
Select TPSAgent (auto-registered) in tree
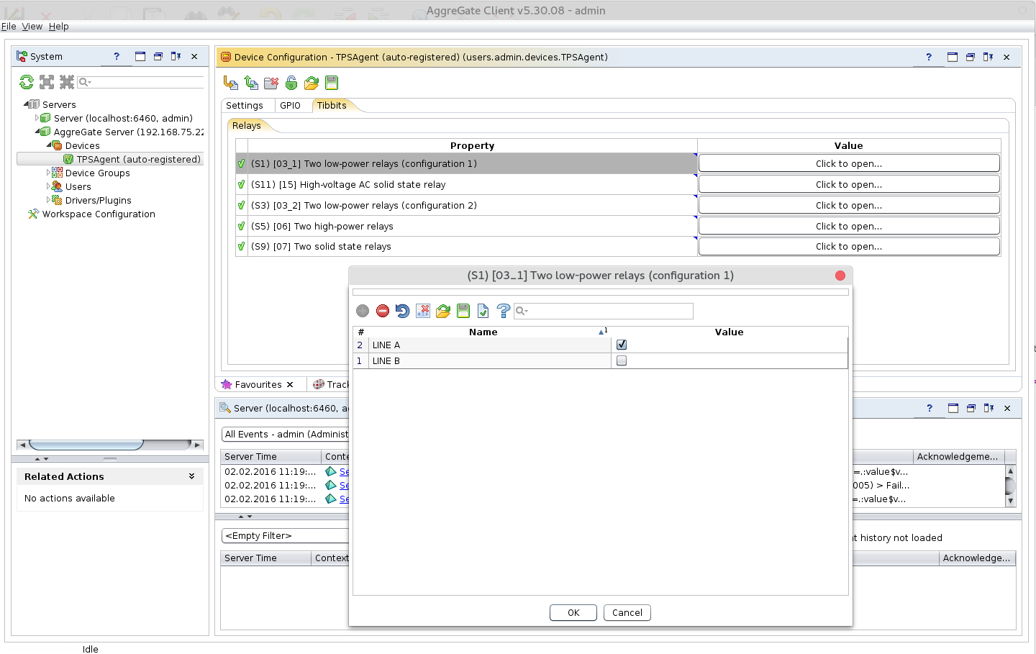pyautogui.click(x=138, y=159)
